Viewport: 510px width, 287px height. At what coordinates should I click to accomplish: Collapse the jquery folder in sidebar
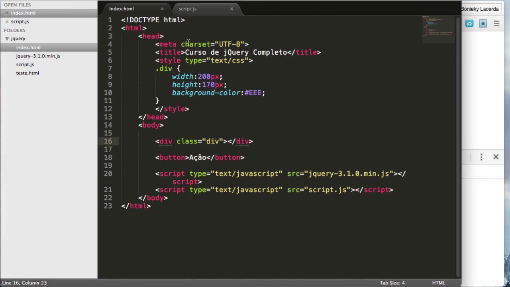(x=7, y=39)
